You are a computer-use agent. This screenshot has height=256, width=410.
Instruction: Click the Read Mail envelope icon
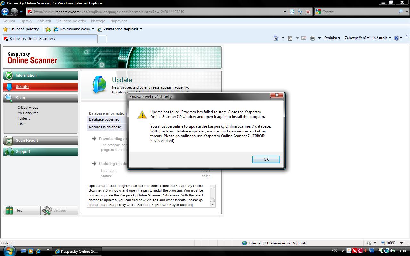(x=304, y=38)
